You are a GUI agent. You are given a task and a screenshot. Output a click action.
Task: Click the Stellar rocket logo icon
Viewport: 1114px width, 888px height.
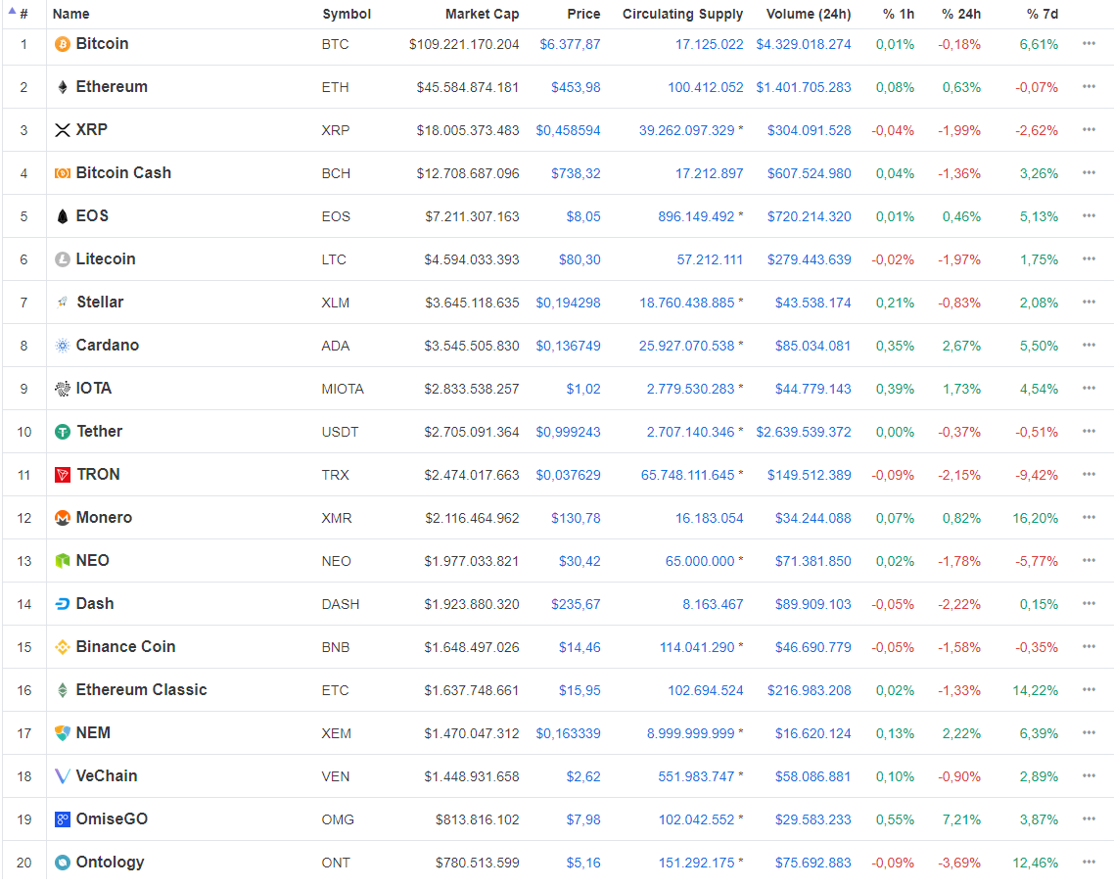[63, 303]
